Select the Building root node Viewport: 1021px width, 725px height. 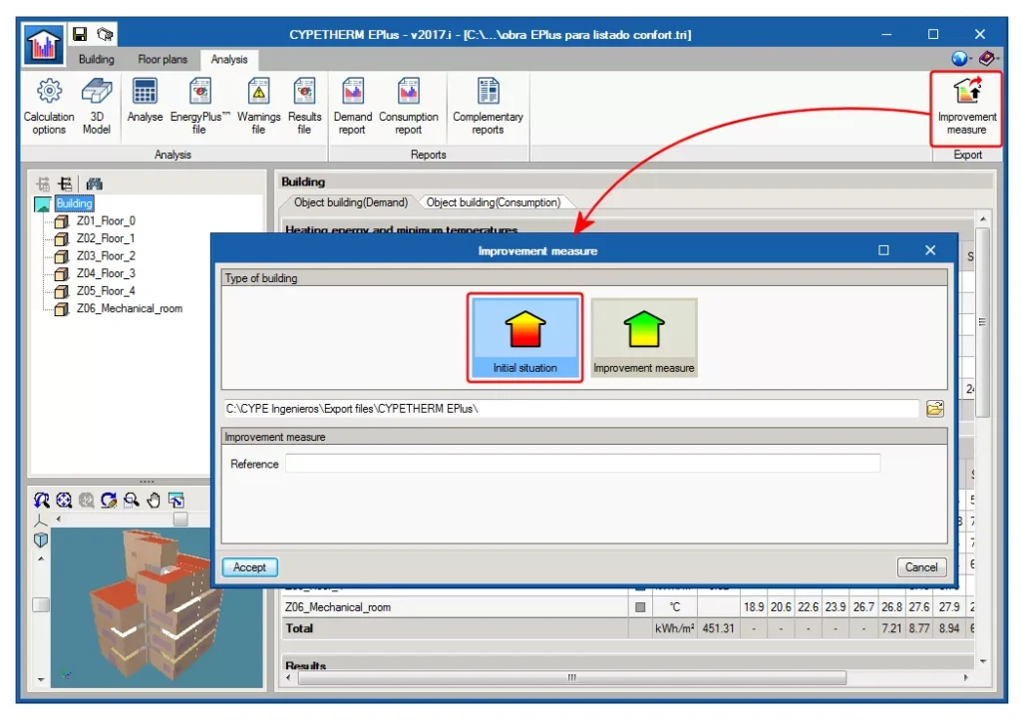(74, 203)
